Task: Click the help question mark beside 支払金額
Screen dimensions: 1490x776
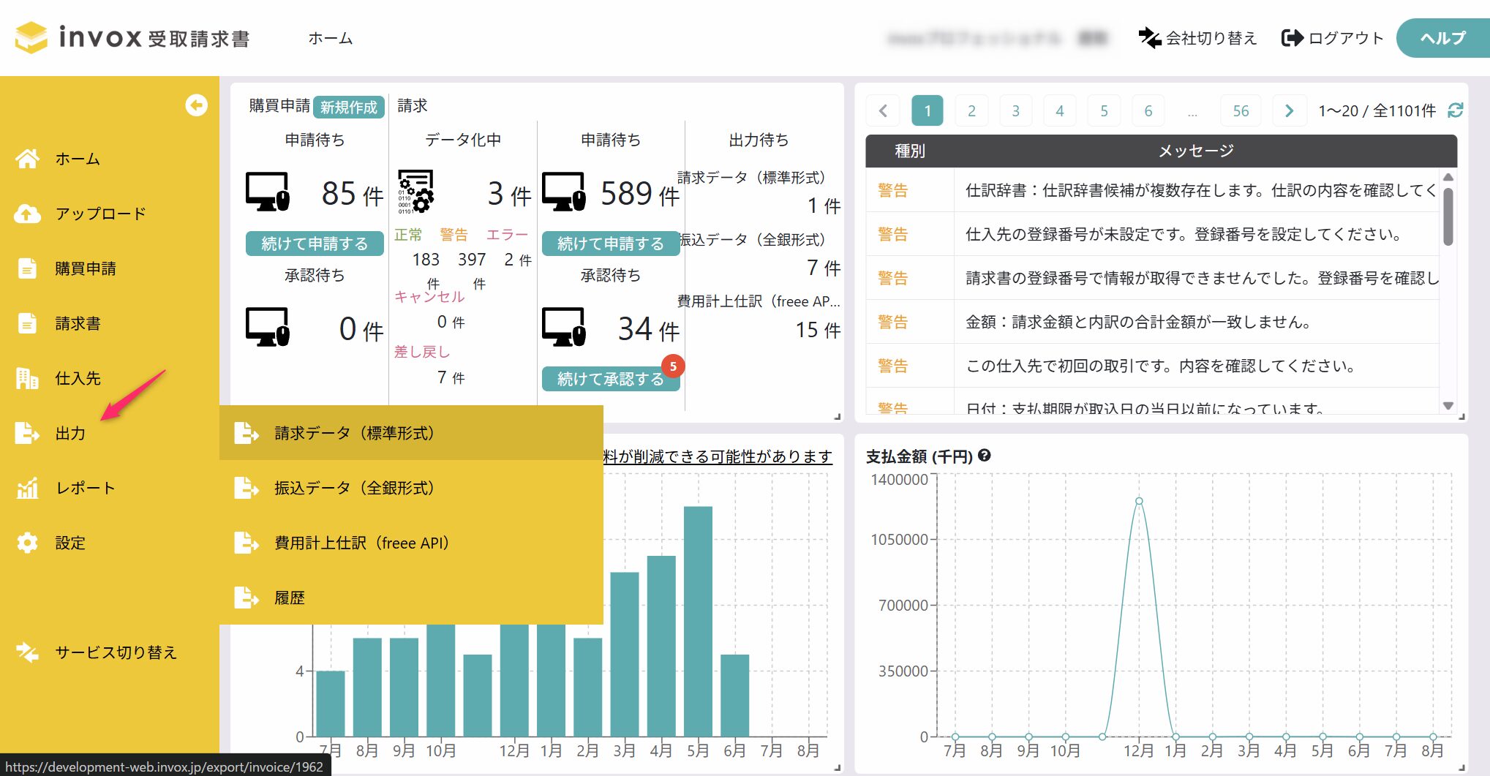Action: [985, 456]
